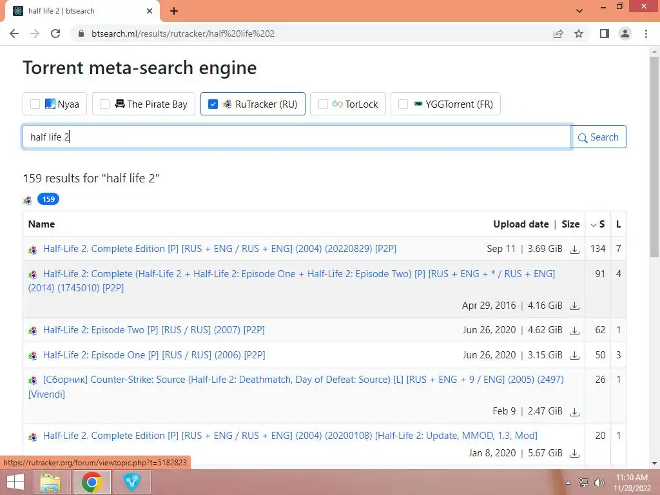View site information via the lock icon

click(x=81, y=34)
